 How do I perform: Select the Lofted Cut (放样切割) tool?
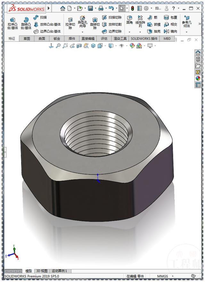112,24
